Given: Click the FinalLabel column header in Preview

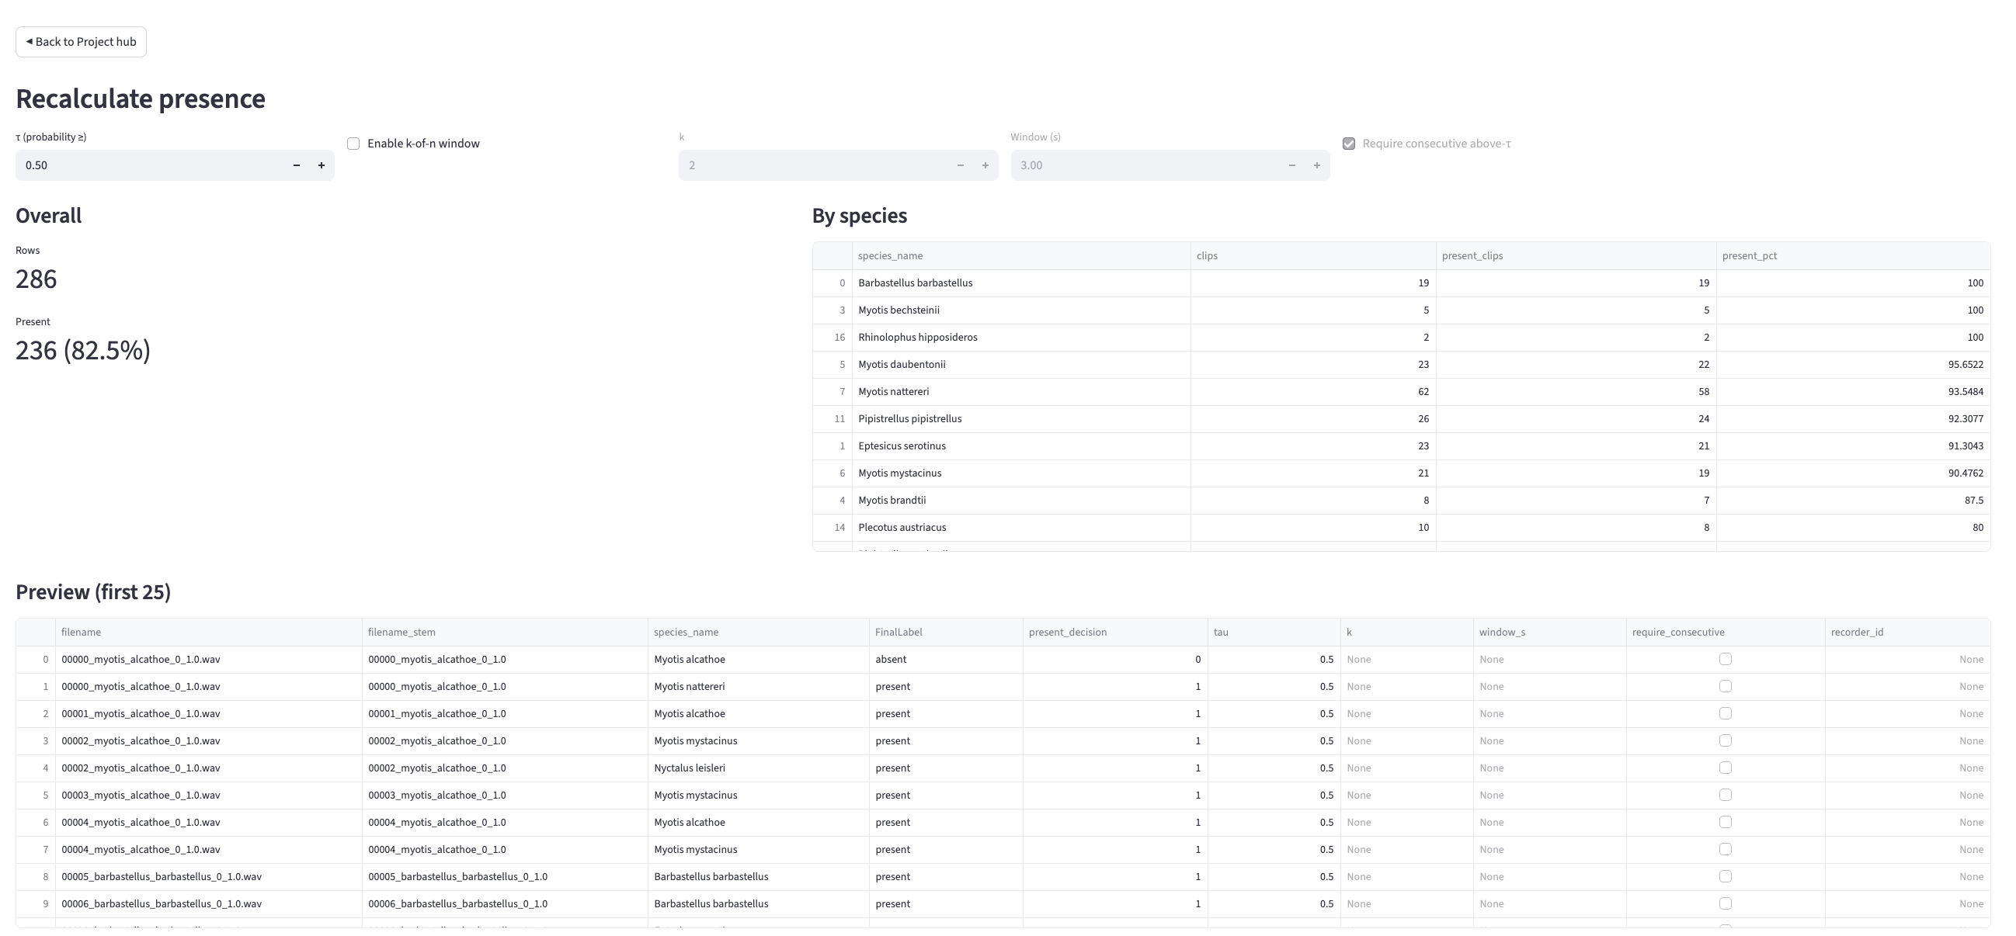Looking at the screenshot, I should click(899, 632).
